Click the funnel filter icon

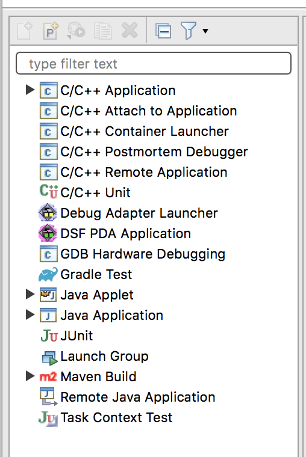189,31
